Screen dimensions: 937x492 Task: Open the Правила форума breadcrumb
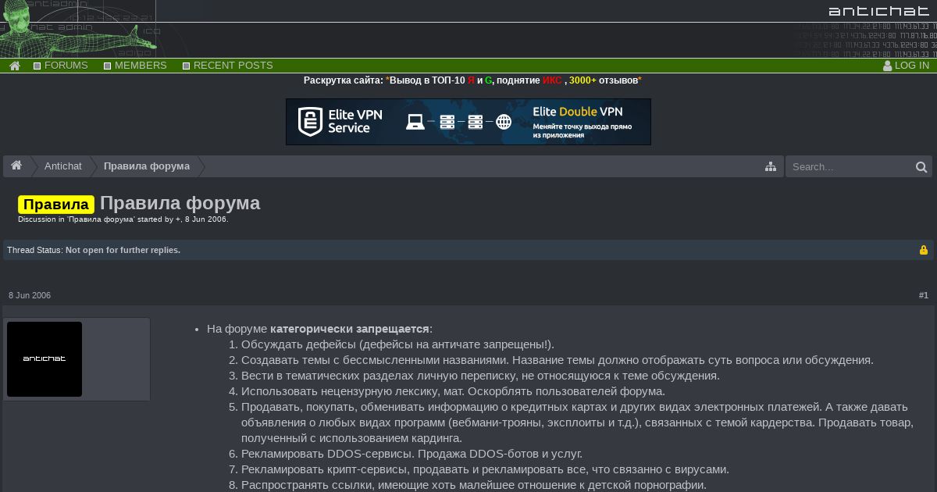click(x=147, y=166)
